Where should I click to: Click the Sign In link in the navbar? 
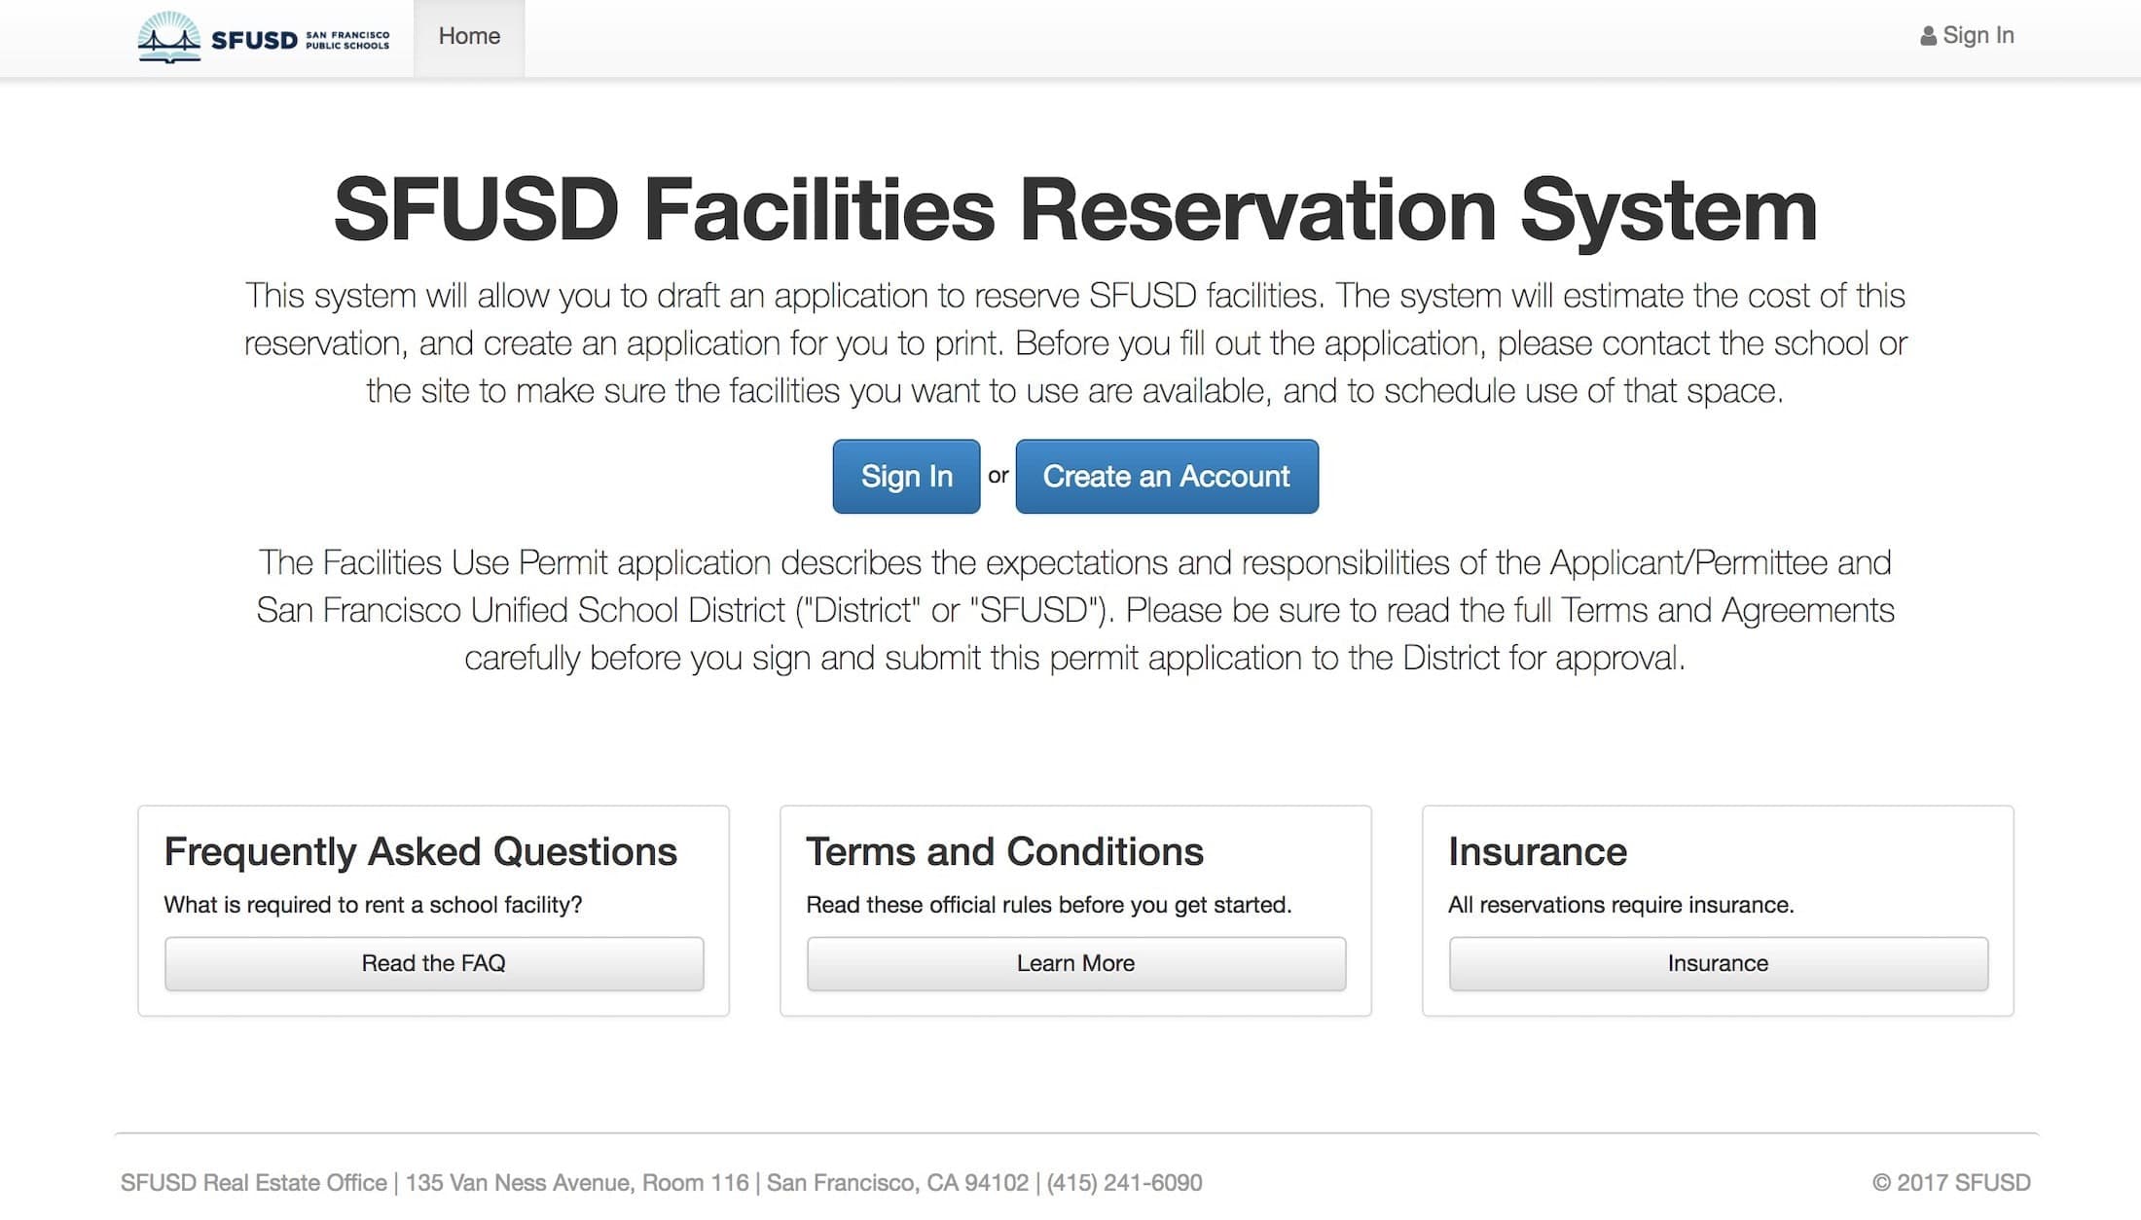(1968, 36)
